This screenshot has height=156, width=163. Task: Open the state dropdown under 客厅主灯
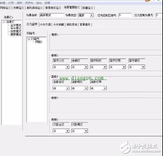point(67,67)
